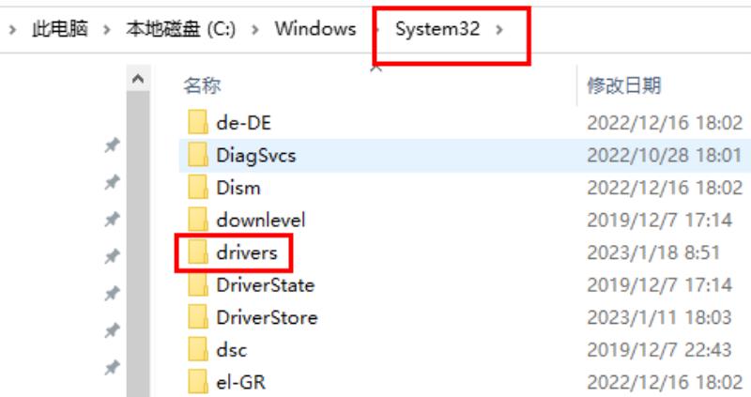This screenshot has width=751, height=397.
Task: Open the de-DE folder icon
Action: 198,122
